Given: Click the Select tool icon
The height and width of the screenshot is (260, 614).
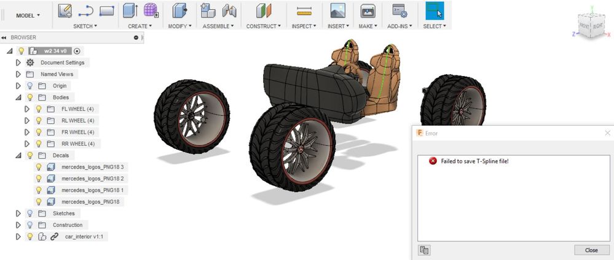Looking at the screenshot, I should coord(435,10).
